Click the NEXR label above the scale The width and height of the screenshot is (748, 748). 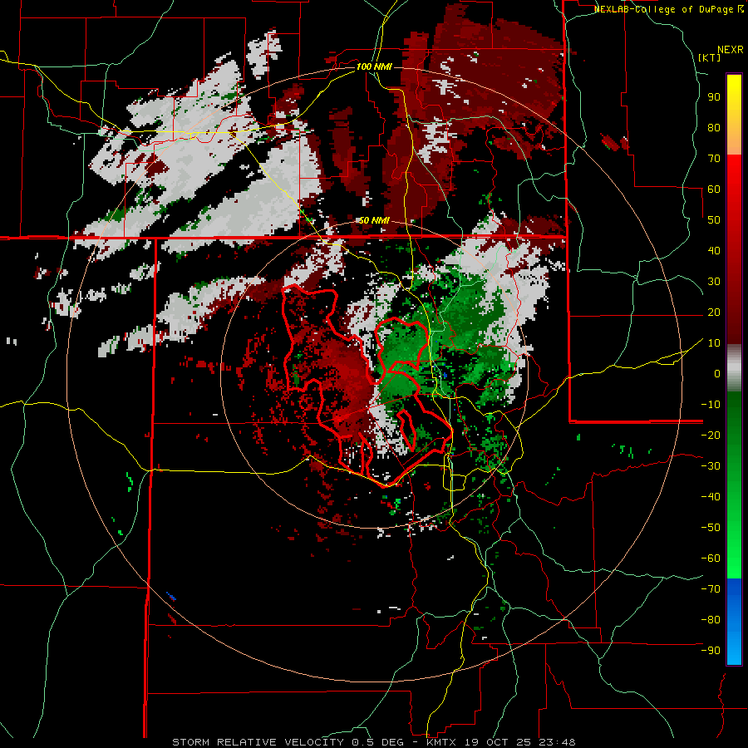point(730,50)
